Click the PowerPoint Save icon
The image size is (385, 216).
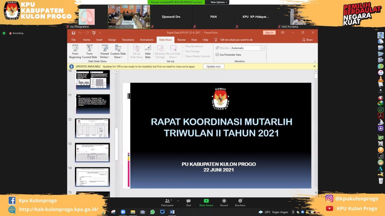(x=73, y=33)
